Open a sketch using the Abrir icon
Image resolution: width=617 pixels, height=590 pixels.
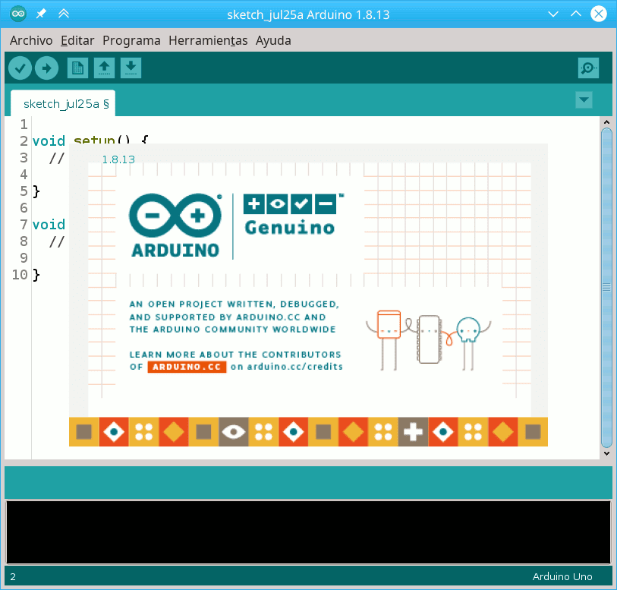[x=104, y=68]
